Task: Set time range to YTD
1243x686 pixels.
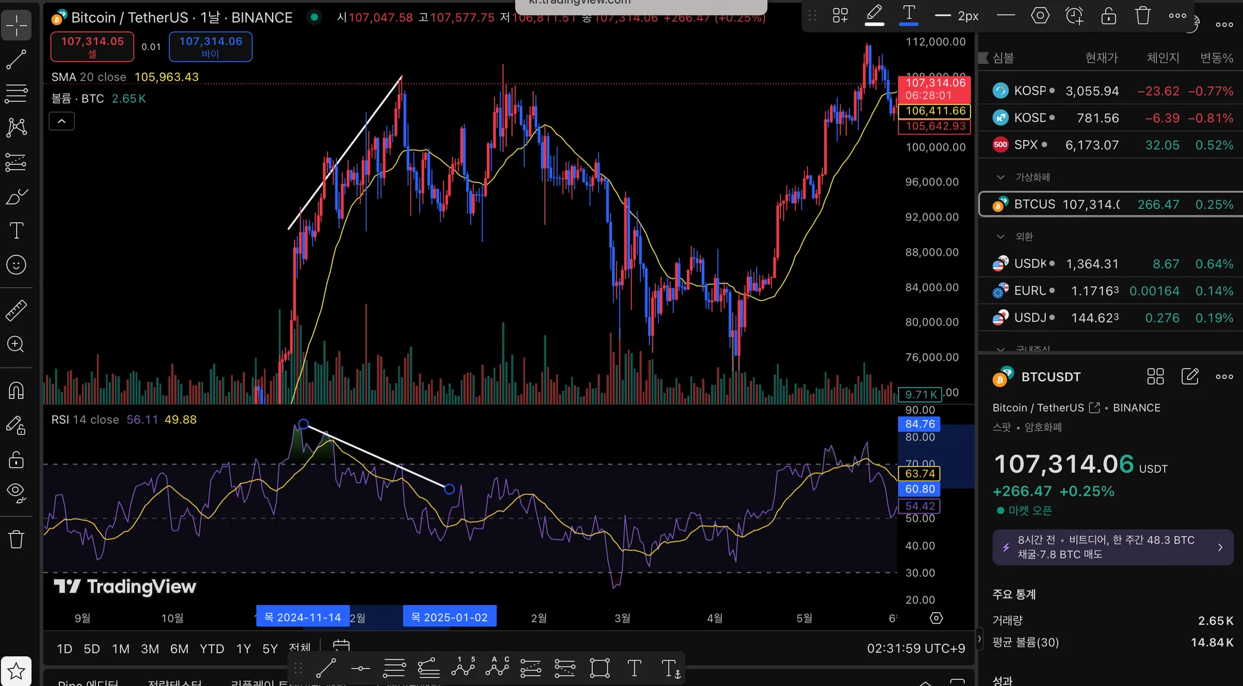Action: click(x=212, y=648)
